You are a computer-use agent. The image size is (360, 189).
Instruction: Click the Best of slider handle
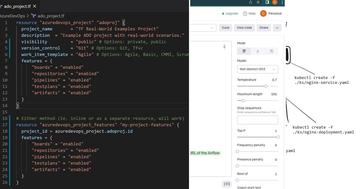237,180
